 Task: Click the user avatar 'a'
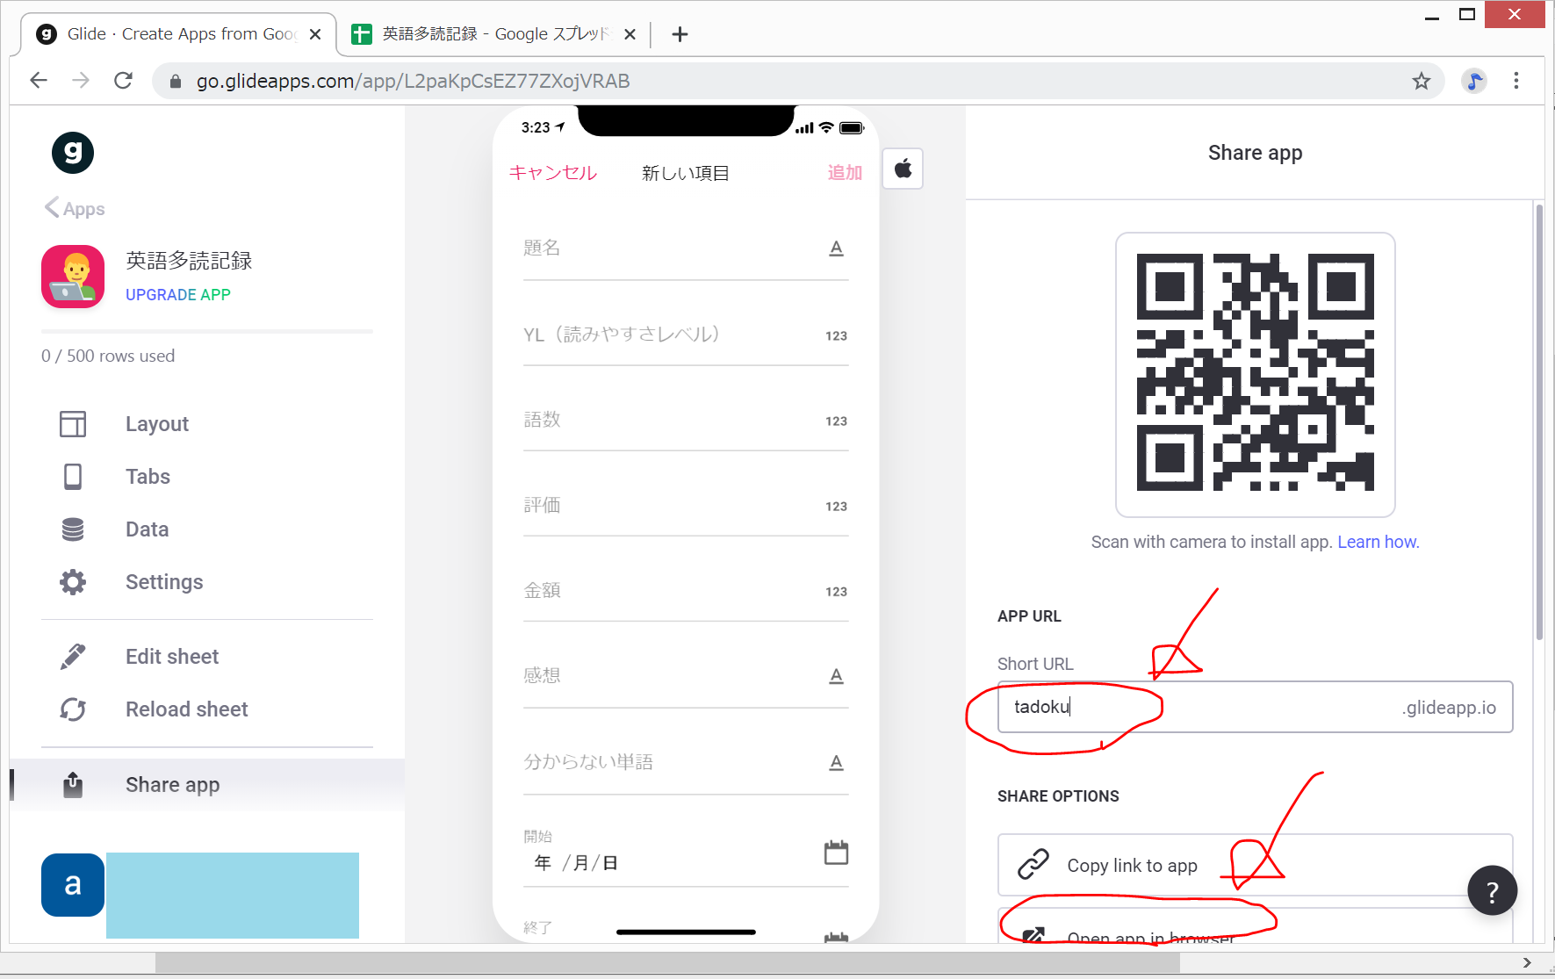73,885
